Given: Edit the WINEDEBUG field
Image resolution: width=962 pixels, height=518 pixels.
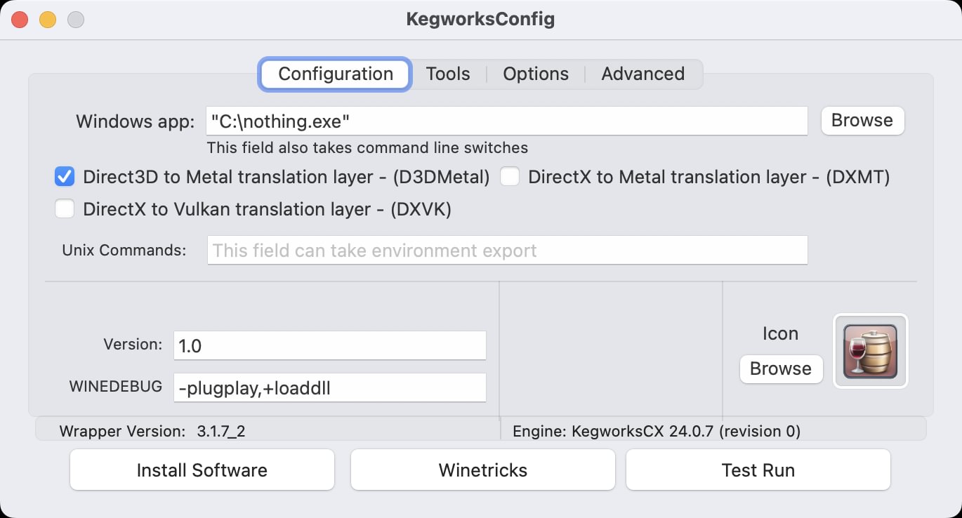Looking at the screenshot, I should [329, 388].
